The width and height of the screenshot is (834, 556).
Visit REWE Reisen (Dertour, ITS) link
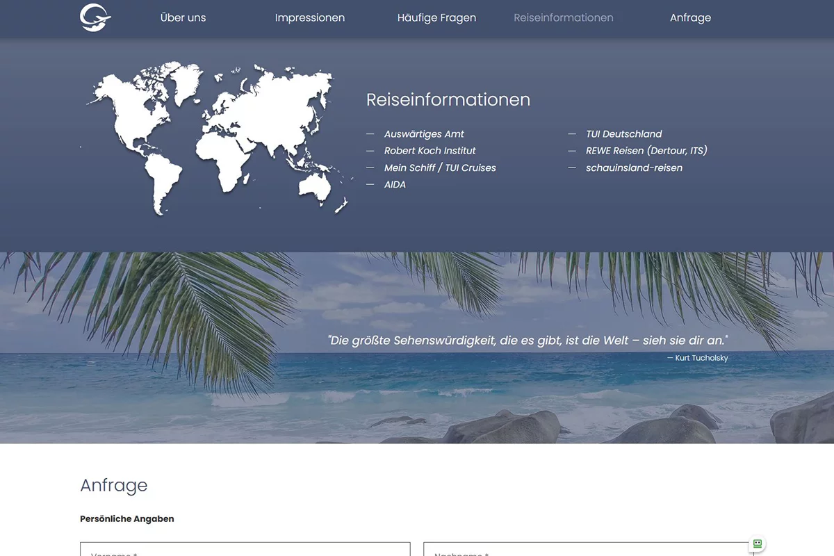pos(646,151)
